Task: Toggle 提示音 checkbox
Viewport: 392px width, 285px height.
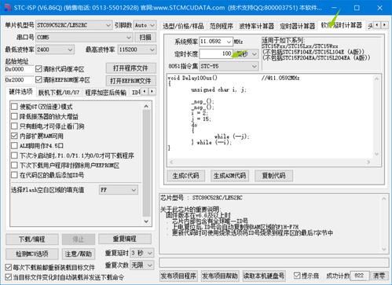Action: [x=297, y=276]
